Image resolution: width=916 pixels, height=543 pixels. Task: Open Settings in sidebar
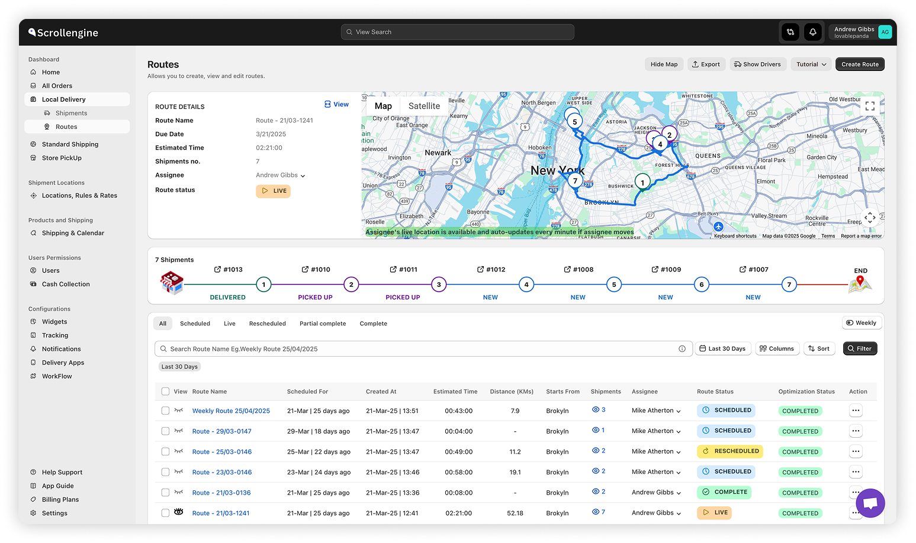(54, 513)
